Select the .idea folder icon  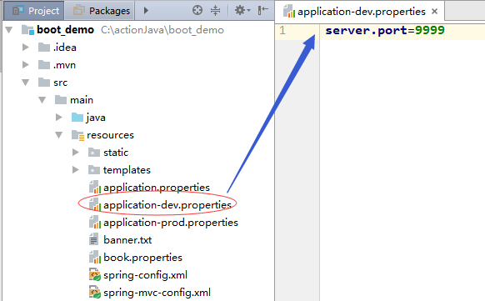tap(44, 48)
